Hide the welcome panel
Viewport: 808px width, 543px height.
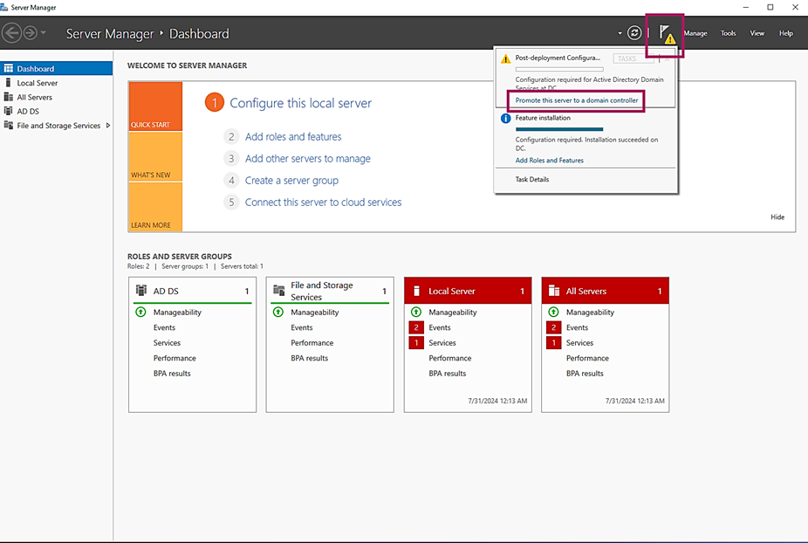[777, 217]
